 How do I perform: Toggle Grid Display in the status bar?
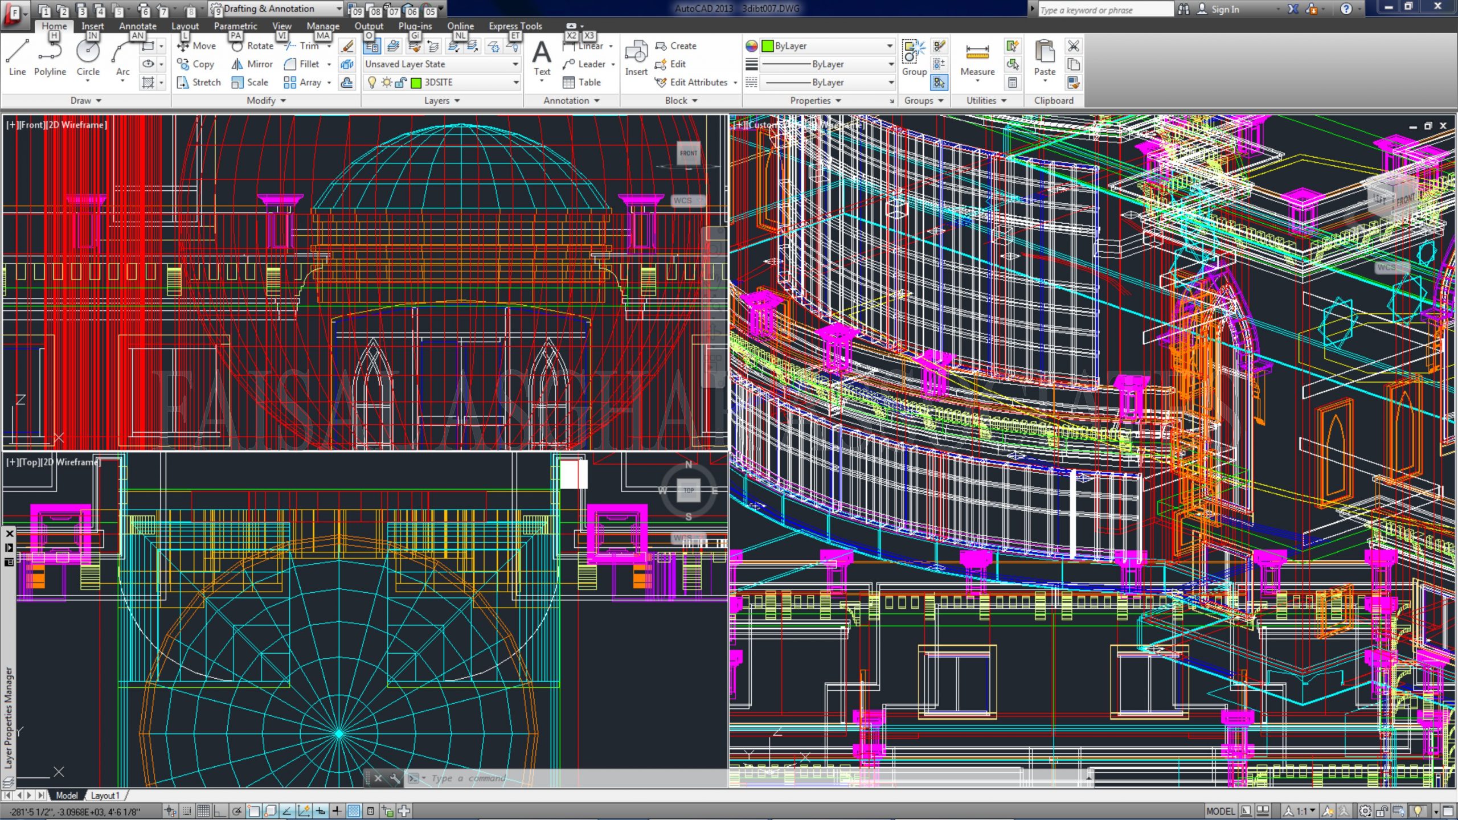(x=202, y=811)
